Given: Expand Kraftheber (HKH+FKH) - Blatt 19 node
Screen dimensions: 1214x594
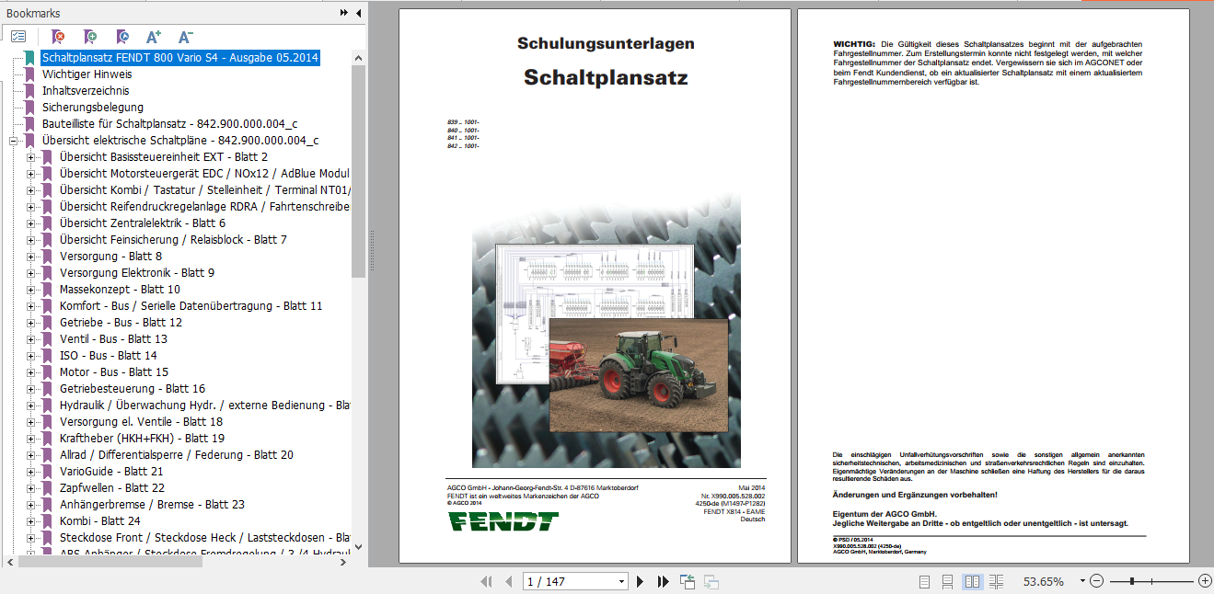Looking at the screenshot, I should 30,439.
